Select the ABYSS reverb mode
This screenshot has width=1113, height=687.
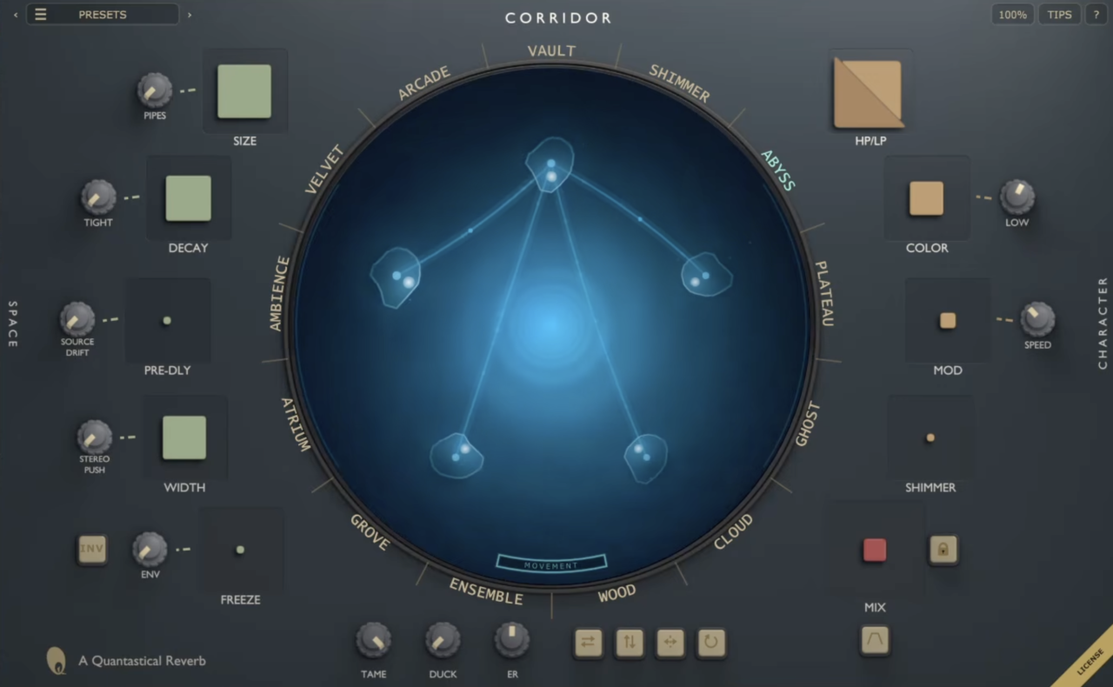click(x=778, y=170)
